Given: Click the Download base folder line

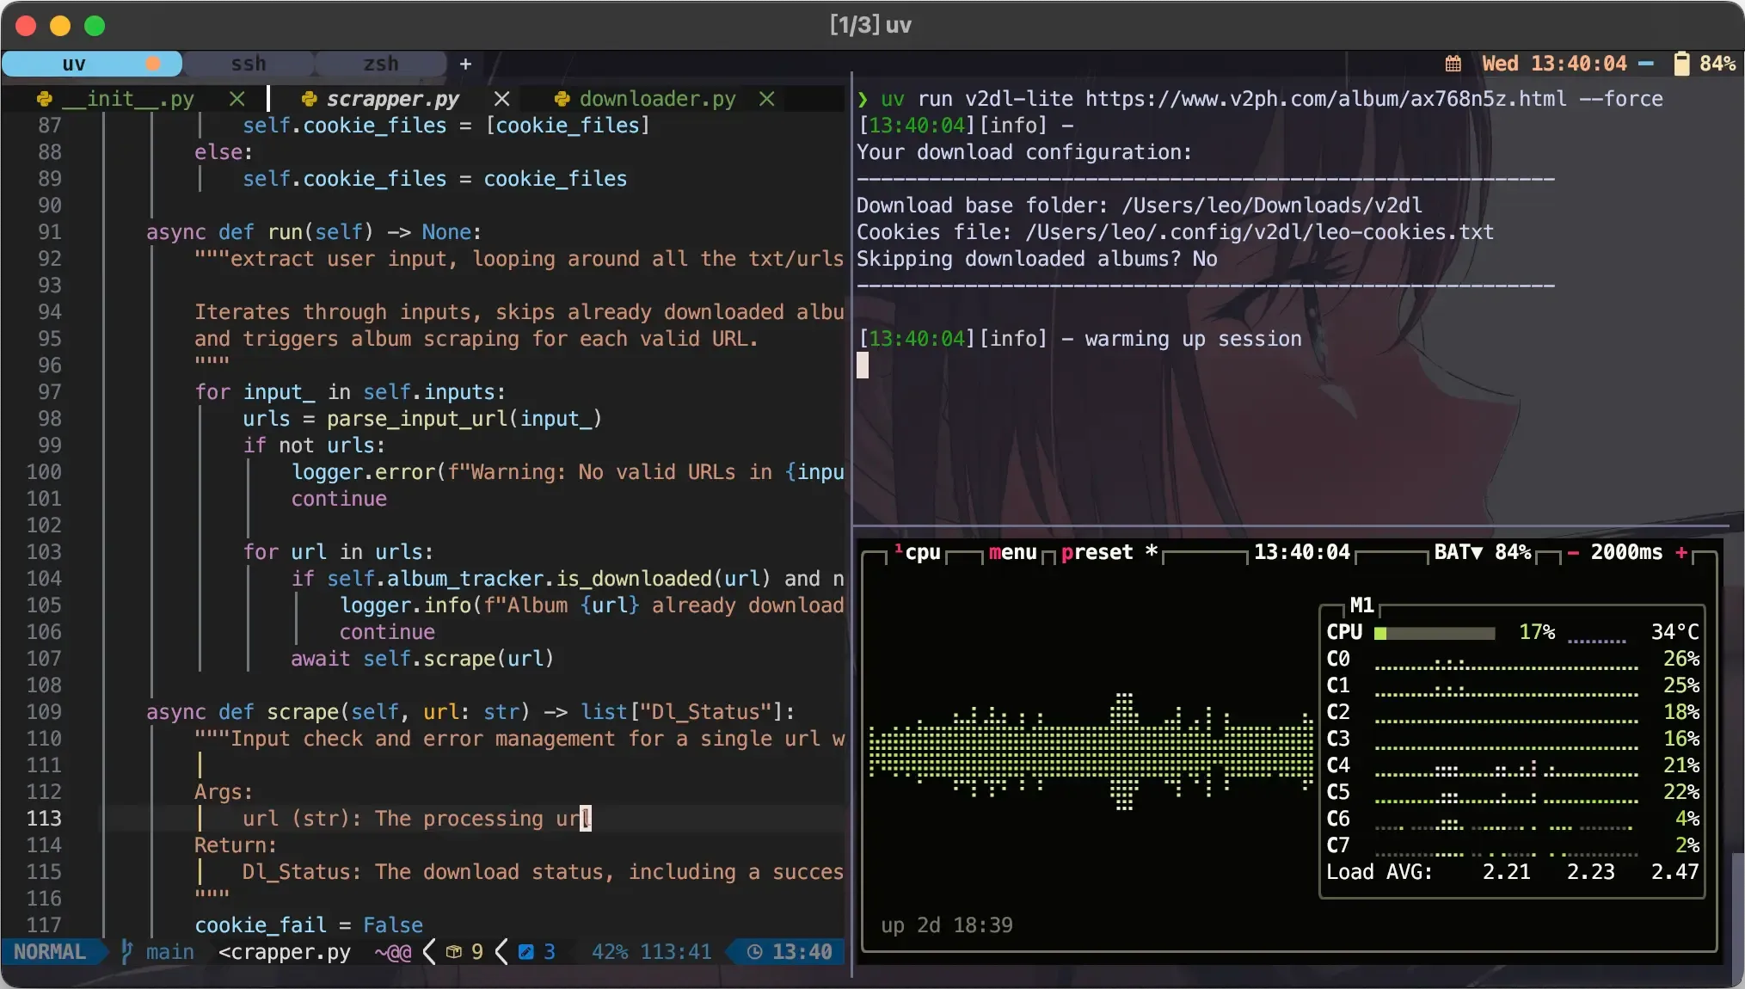Looking at the screenshot, I should [x=1139, y=206].
